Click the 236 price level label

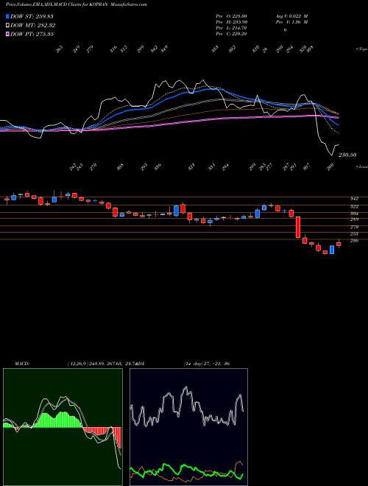(354, 241)
